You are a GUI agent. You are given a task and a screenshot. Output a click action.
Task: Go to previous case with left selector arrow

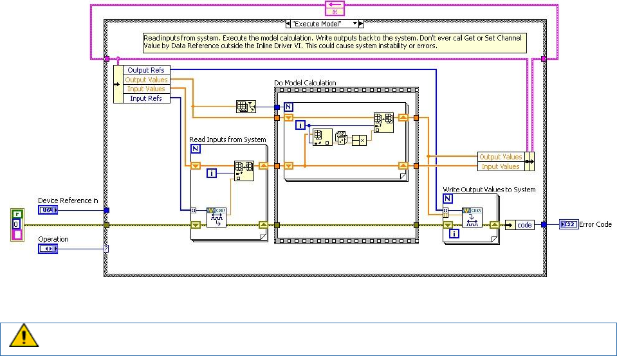click(x=288, y=24)
